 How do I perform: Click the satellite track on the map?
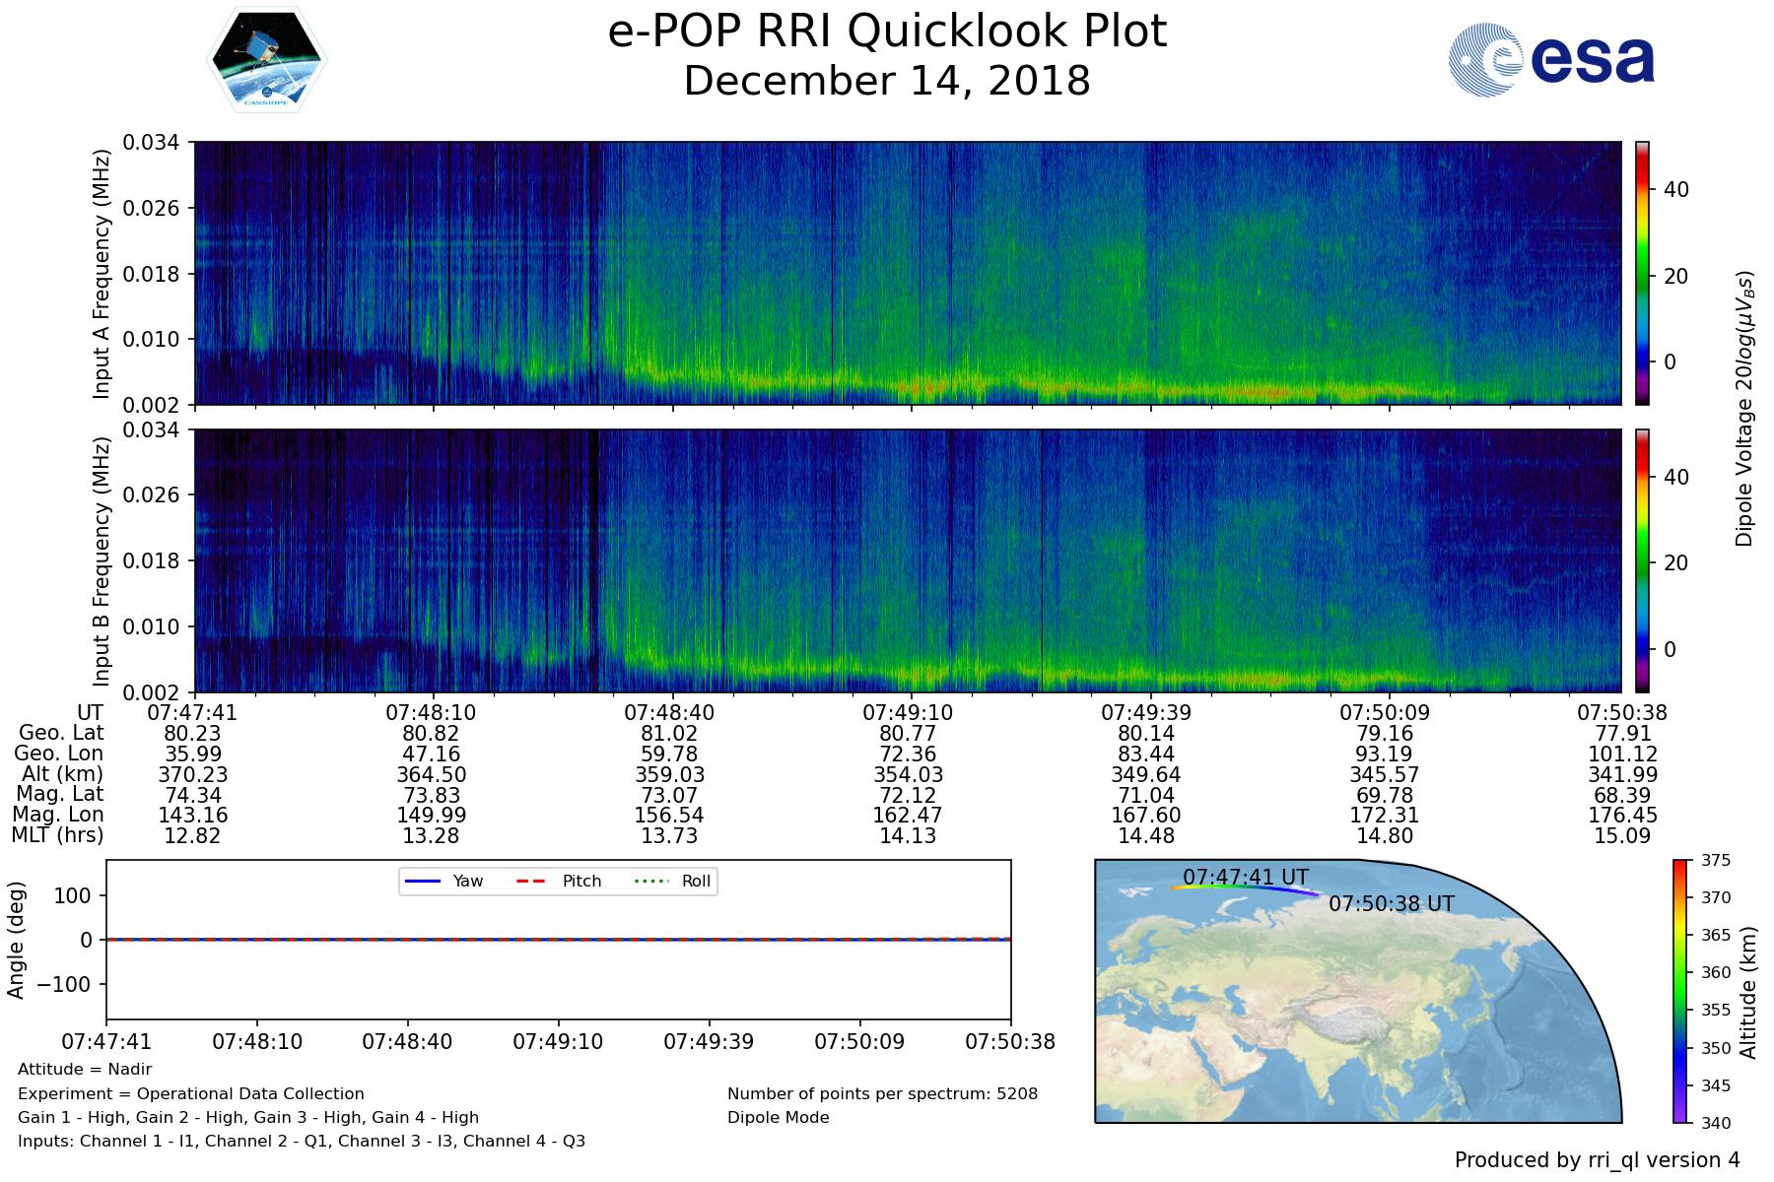(1244, 887)
